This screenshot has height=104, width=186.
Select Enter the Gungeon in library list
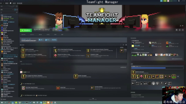click(7, 39)
